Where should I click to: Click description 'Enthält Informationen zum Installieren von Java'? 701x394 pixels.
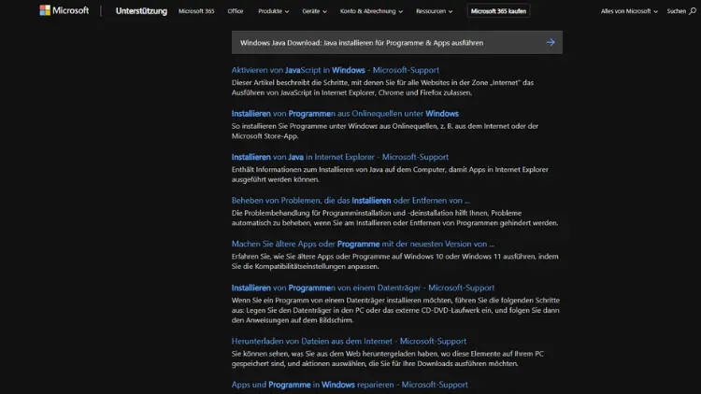click(390, 175)
